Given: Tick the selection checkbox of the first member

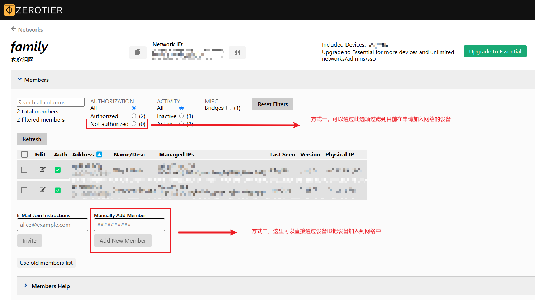Looking at the screenshot, I should point(24,170).
